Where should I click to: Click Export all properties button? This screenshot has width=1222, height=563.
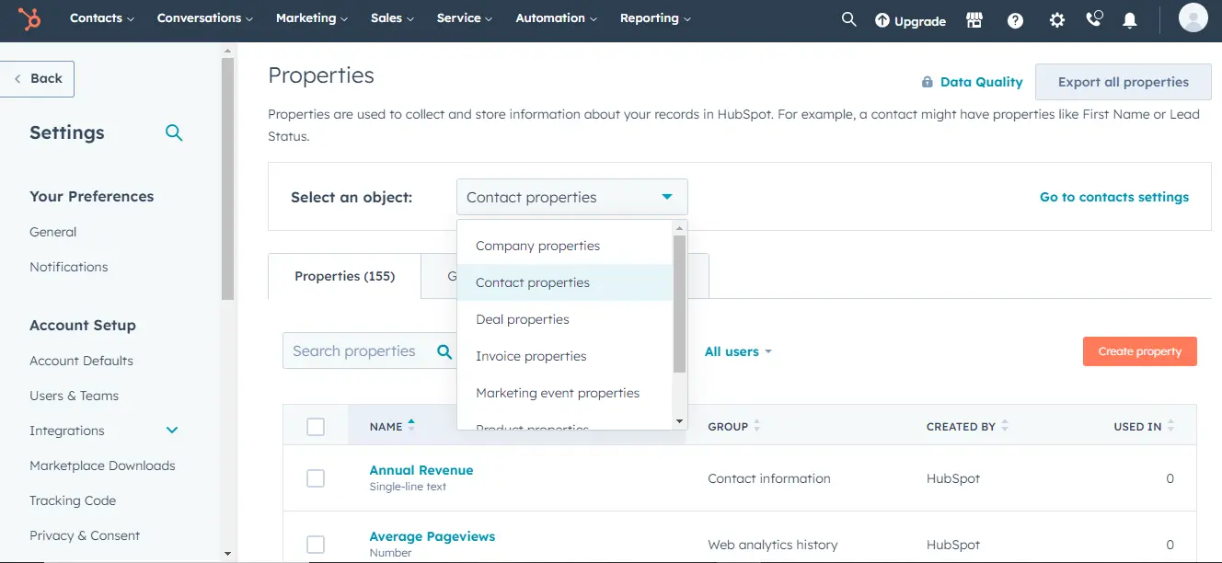click(x=1124, y=82)
